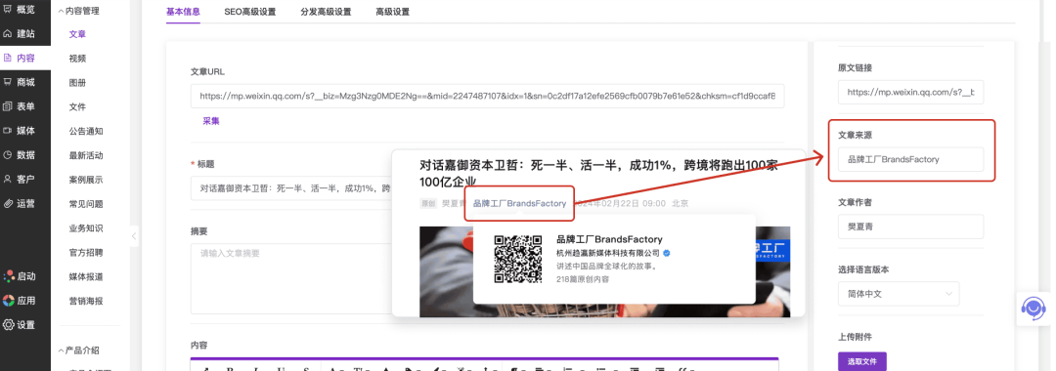Open the 商城 store section

point(19,82)
